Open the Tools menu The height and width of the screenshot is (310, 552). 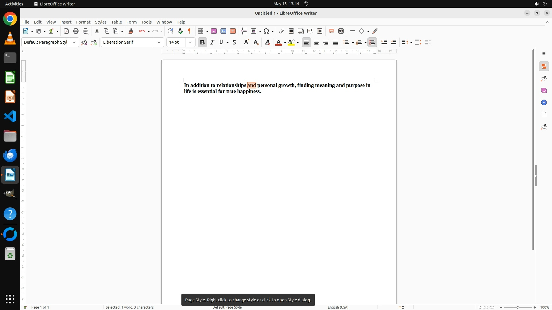146,22
